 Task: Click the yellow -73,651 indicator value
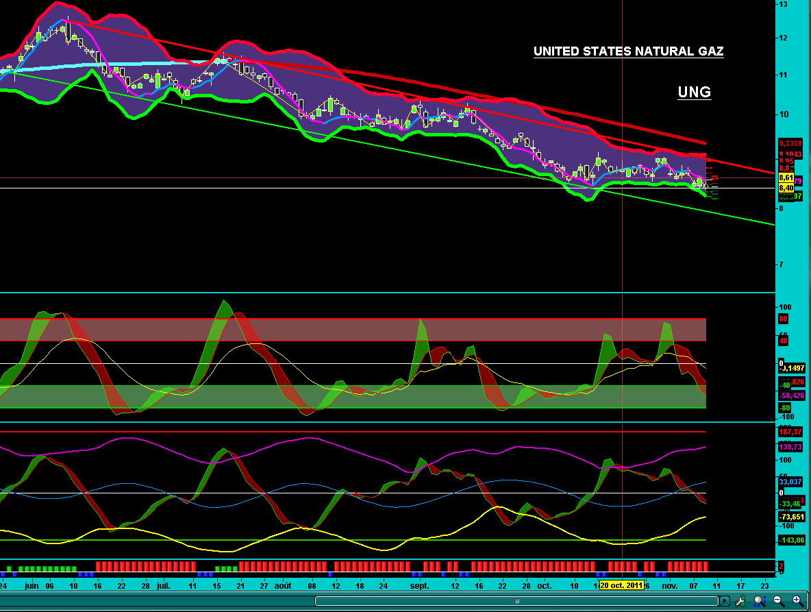[792, 517]
